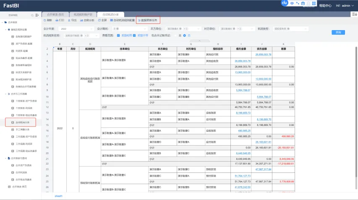The image size is (358, 200).
Task: Click the 47,987,317.84 credit link in row 23
Action: pos(263,169)
